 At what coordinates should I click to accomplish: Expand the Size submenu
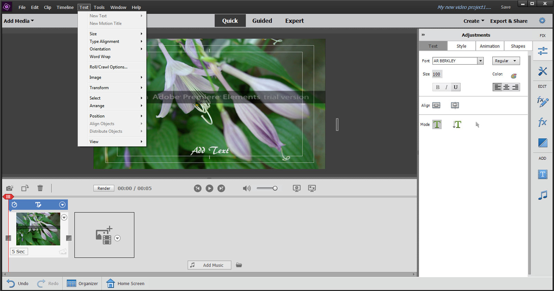point(112,34)
